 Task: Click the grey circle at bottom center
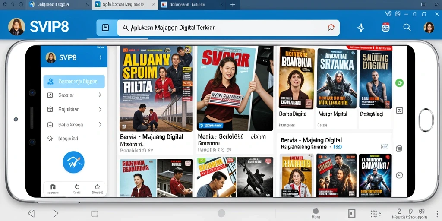pos(221,213)
